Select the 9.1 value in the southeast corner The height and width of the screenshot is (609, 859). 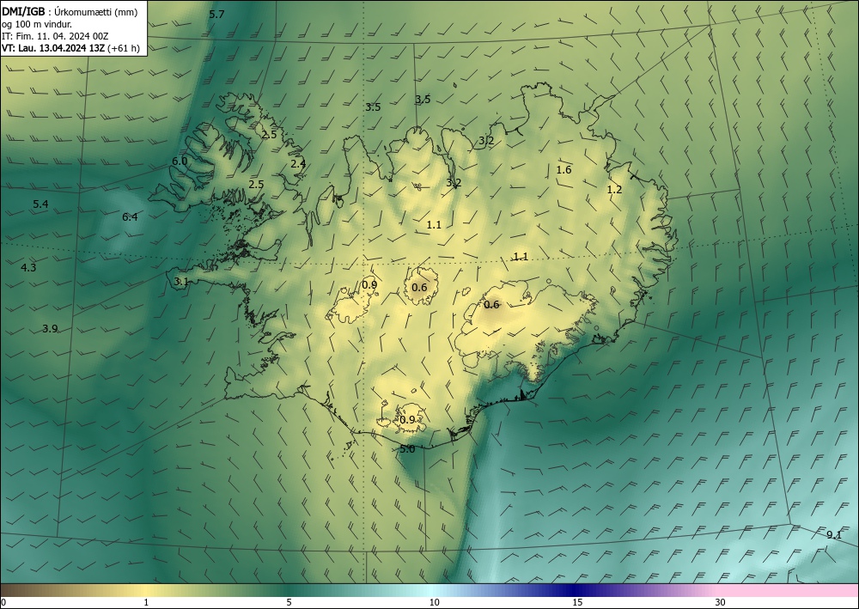click(834, 535)
